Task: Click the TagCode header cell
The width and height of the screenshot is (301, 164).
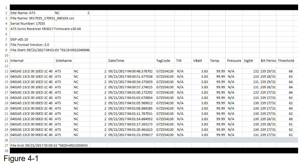Action: pyautogui.click(x=165, y=61)
